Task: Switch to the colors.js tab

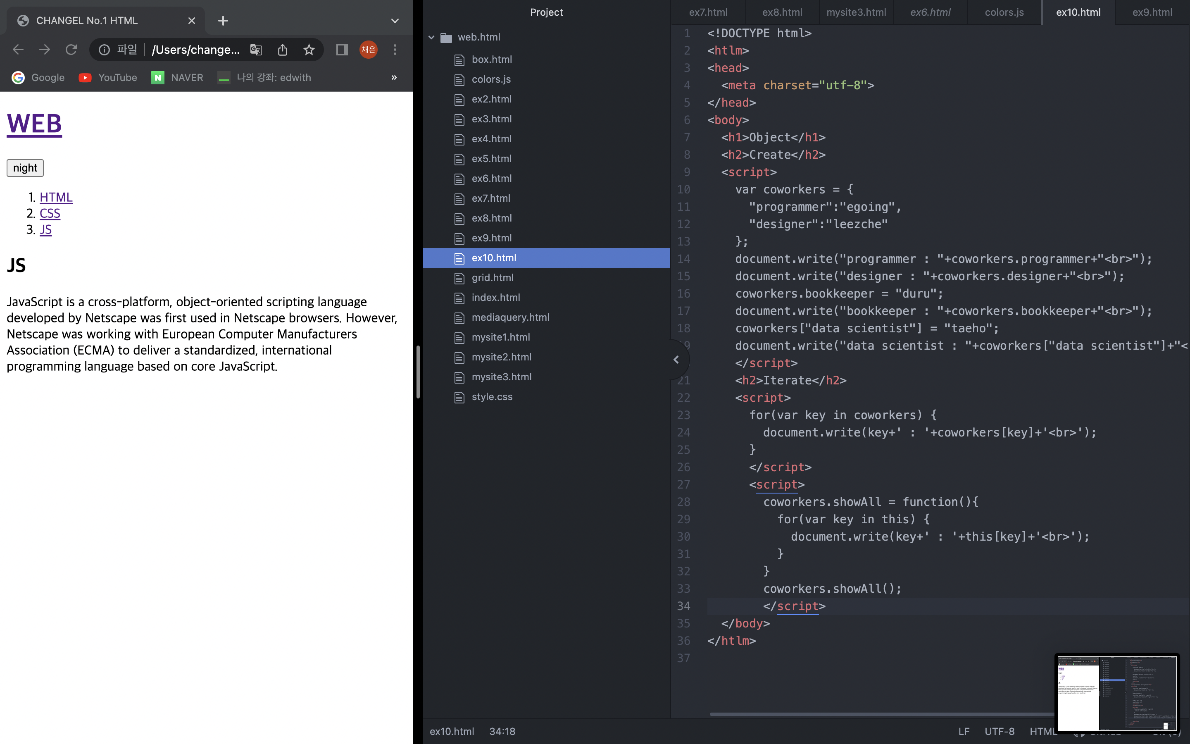Action: 1004,12
